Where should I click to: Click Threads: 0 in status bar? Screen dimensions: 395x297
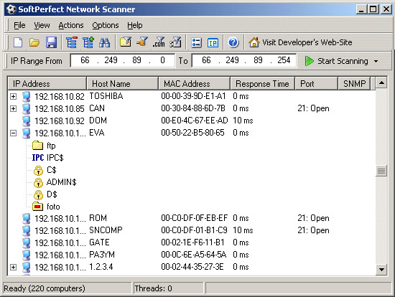pyautogui.click(x=153, y=288)
